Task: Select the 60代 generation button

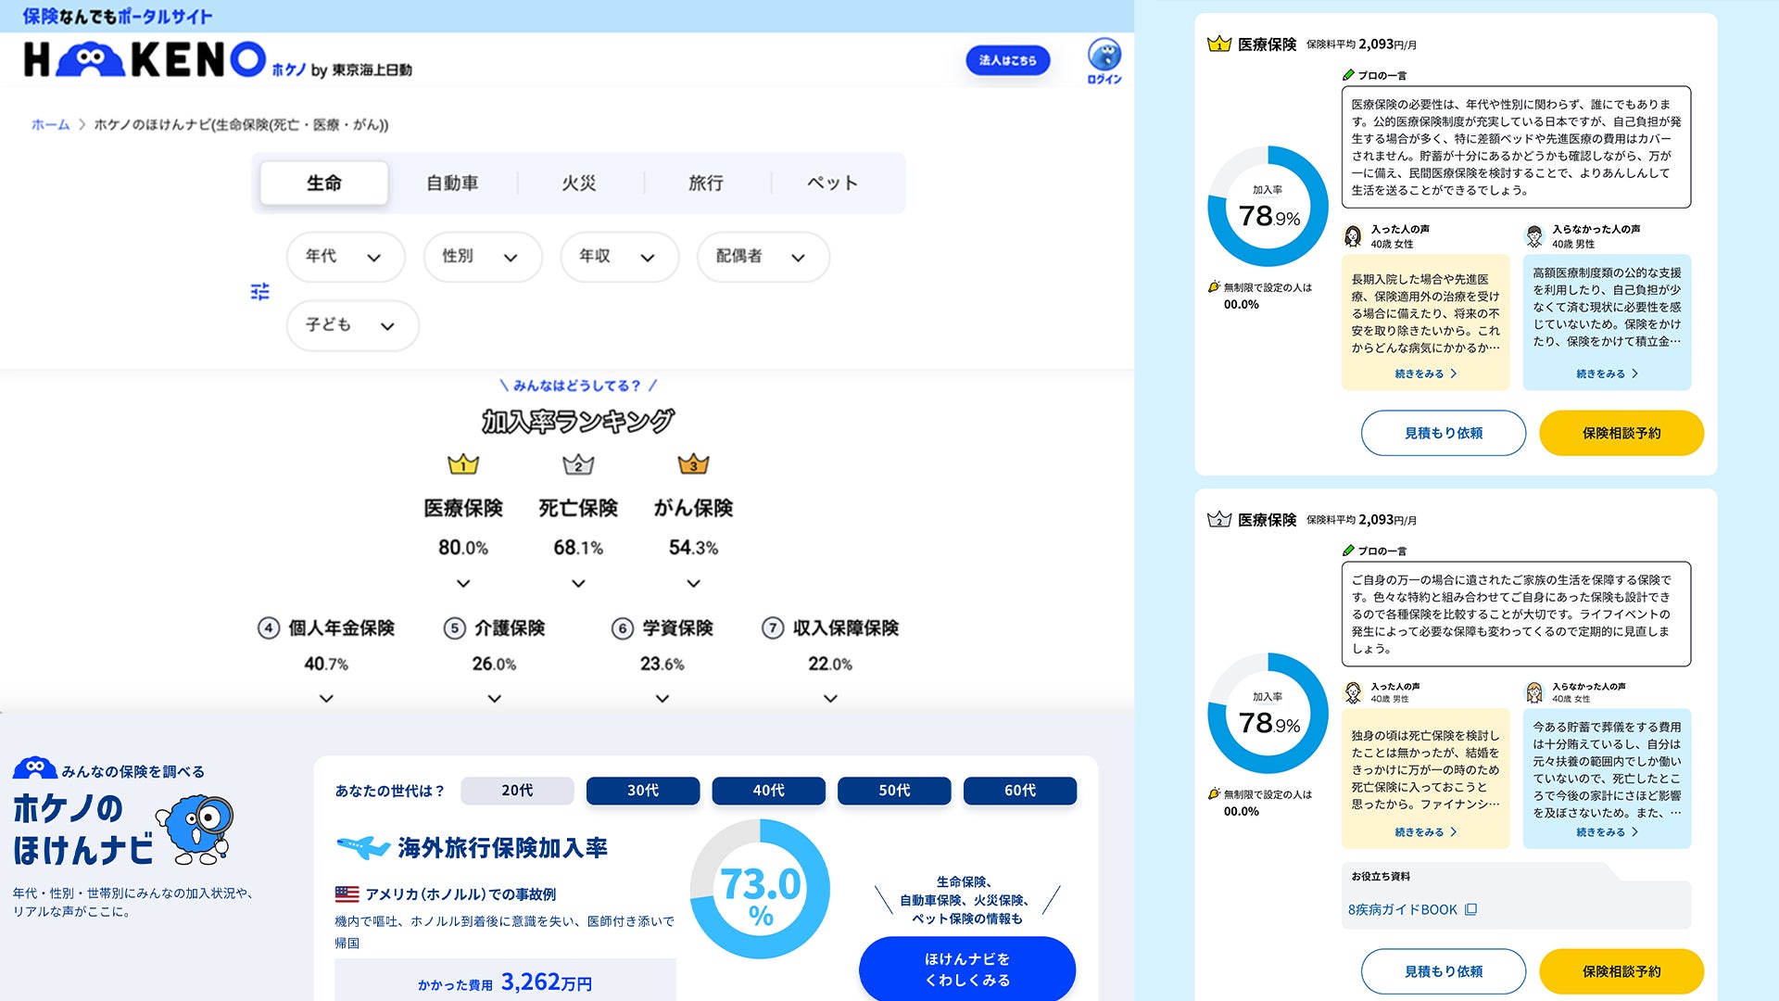Action: point(1019,791)
